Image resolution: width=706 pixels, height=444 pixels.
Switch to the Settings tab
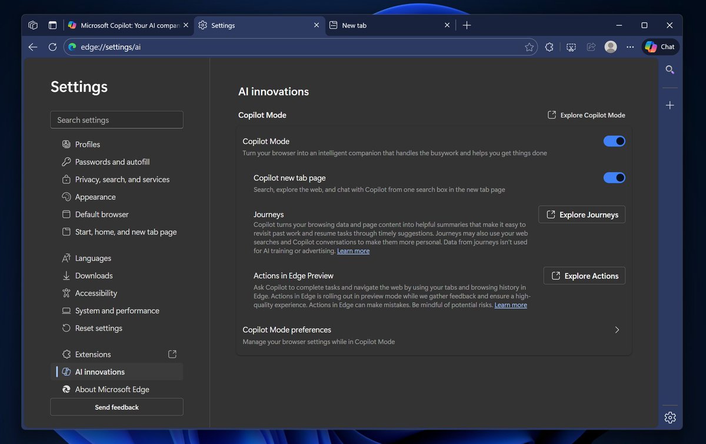pos(259,25)
